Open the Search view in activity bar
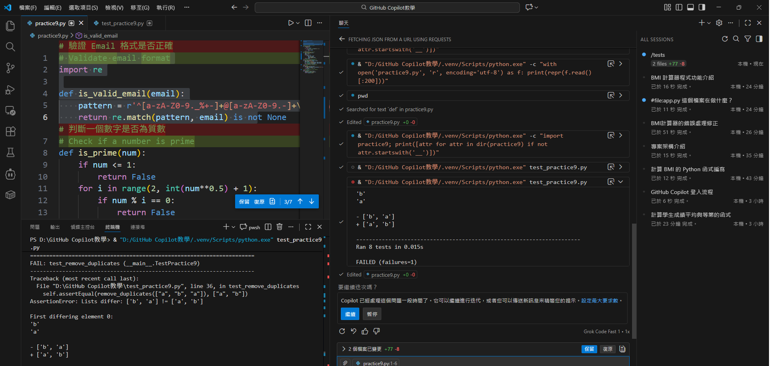 pos(10,47)
